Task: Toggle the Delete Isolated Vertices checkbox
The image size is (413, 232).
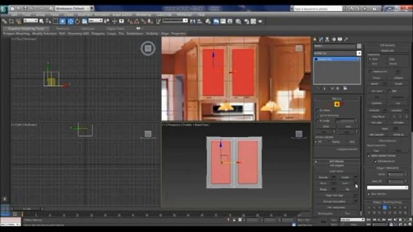Action: click(368, 156)
